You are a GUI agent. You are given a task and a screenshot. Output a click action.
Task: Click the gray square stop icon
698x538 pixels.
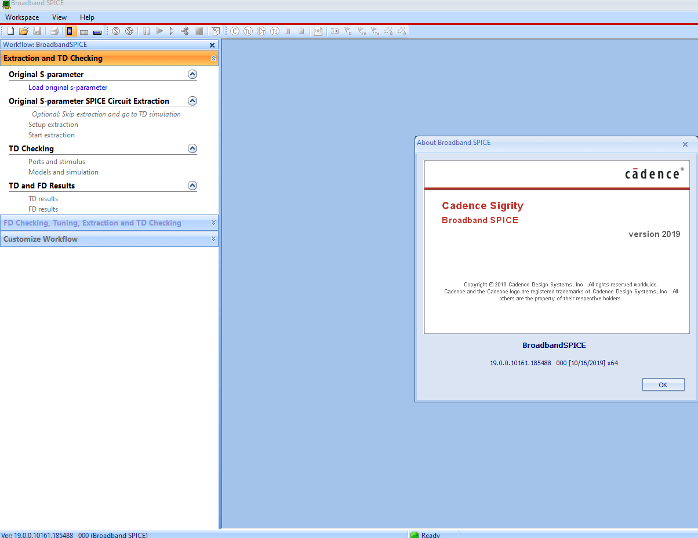pyautogui.click(x=199, y=31)
